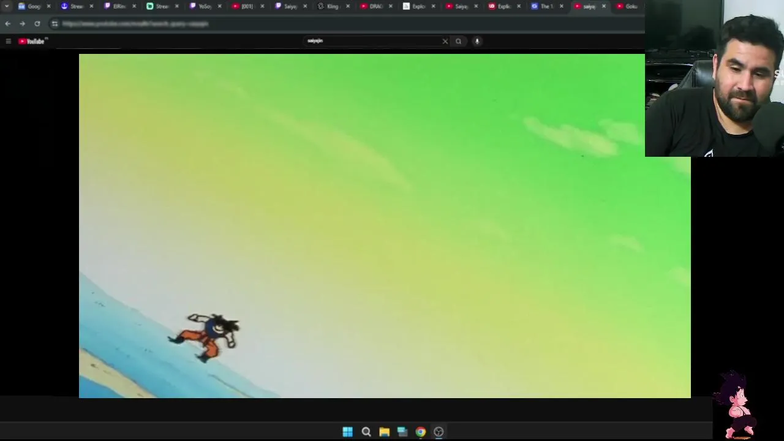Go back with the browser back arrow

tap(7, 23)
